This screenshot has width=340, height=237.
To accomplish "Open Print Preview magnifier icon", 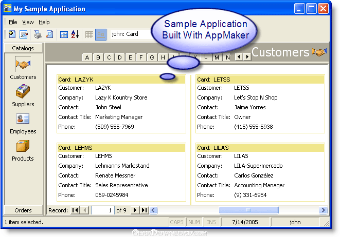I will click(x=49, y=34).
